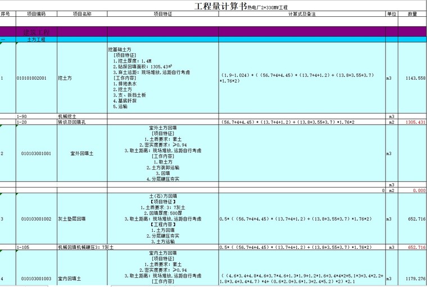This screenshot has height=287, width=427.
Task: Select the 挖土方 item name cell
Action: (82, 78)
